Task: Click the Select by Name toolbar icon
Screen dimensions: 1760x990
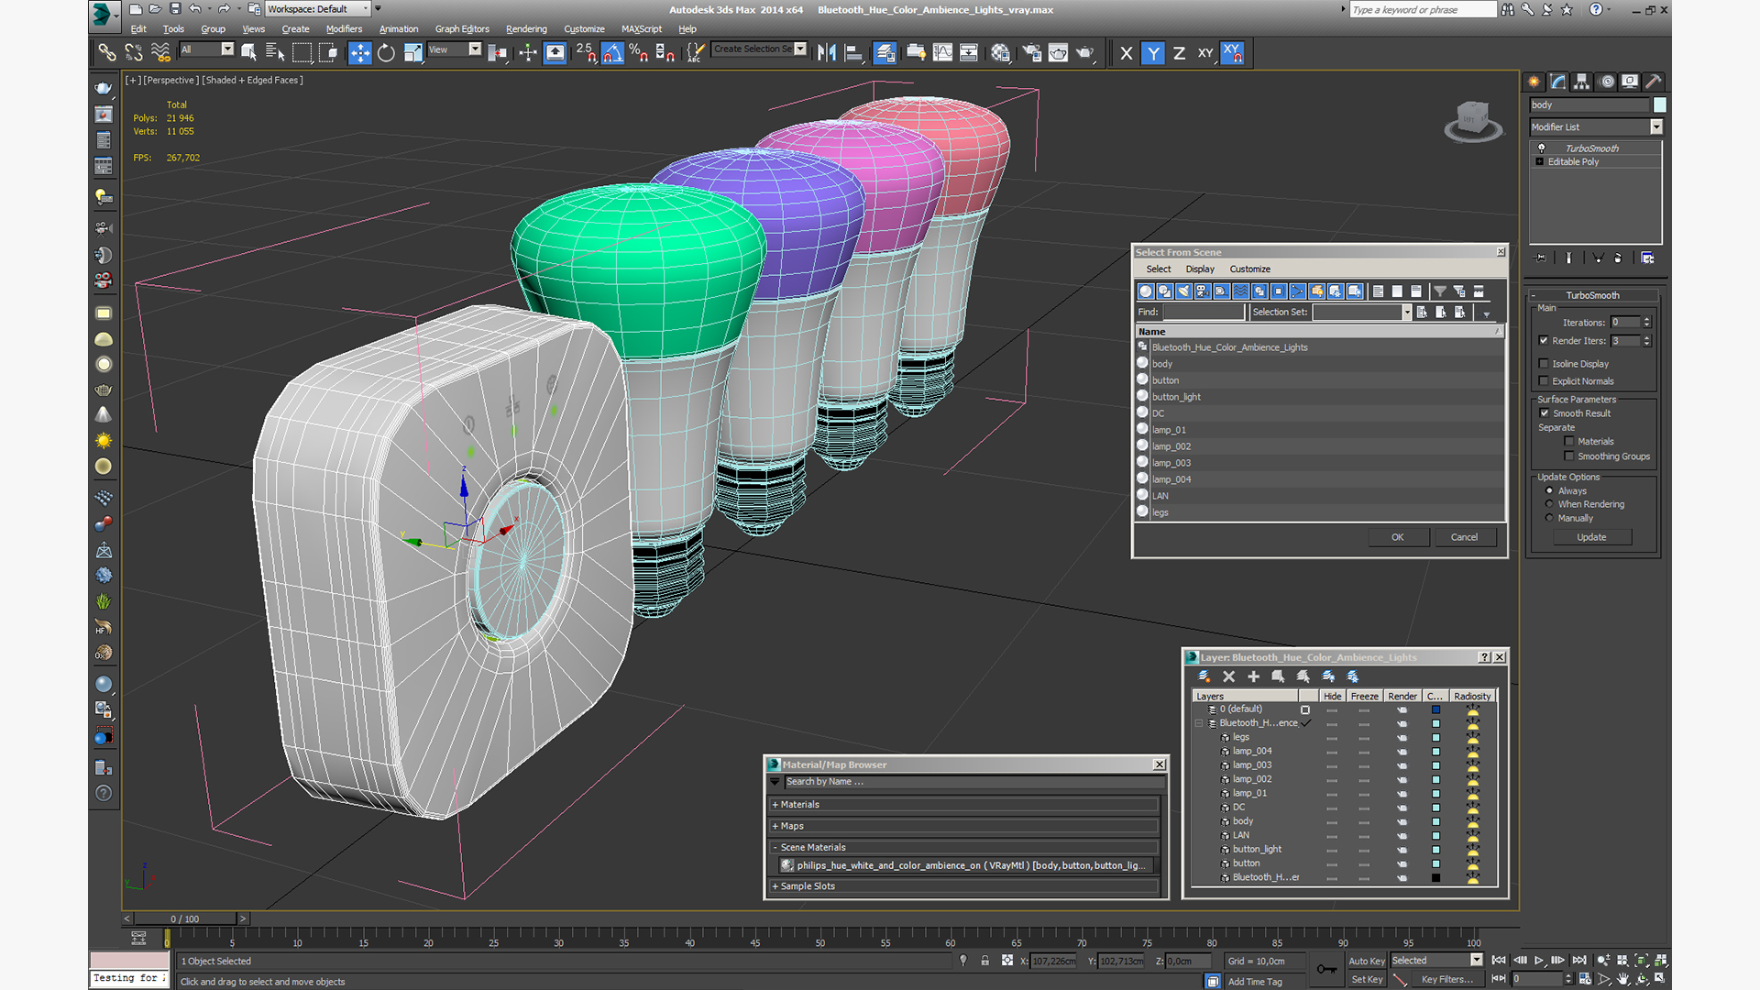Action: click(274, 52)
